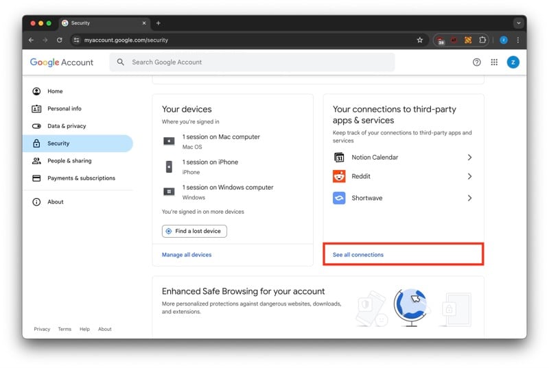549x368 pixels.
Task: Open Payments & subscriptions section
Action: click(x=78, y=178)
